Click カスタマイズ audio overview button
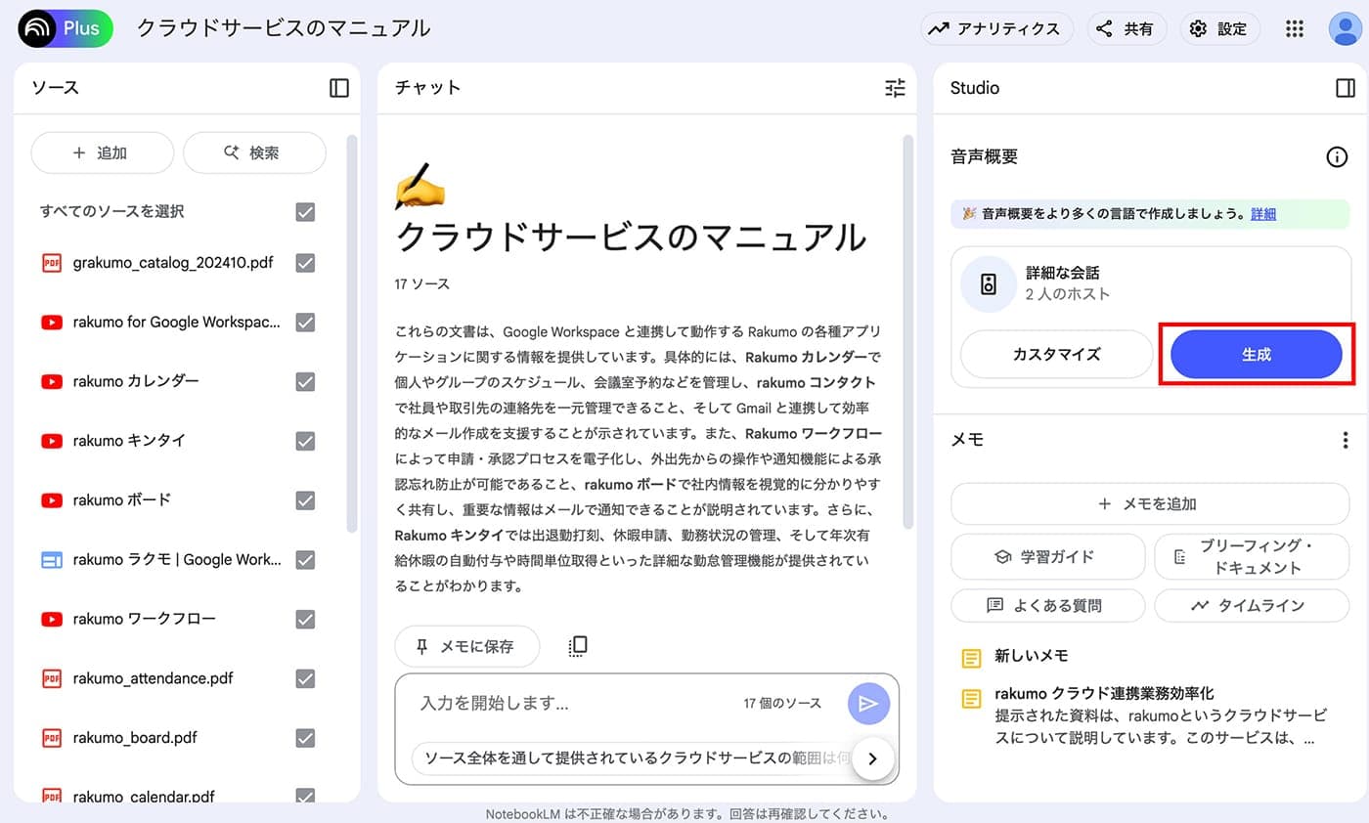 tap(1057, 354)
